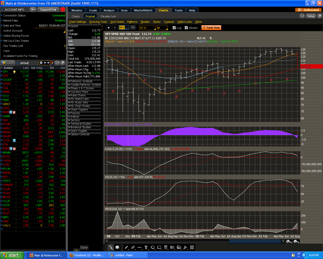Select the horizontal levels lines tool
Screen dimensions: 323x259
(192, 247)
